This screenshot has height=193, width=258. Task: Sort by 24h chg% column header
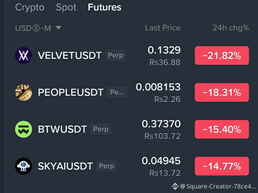pos(231,28)
